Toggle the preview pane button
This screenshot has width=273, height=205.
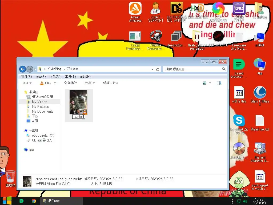219,83
